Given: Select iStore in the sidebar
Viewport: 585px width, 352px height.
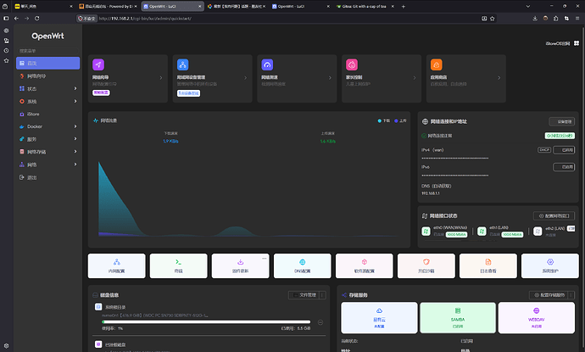Looking at the screenshot, I should (47, 114).
